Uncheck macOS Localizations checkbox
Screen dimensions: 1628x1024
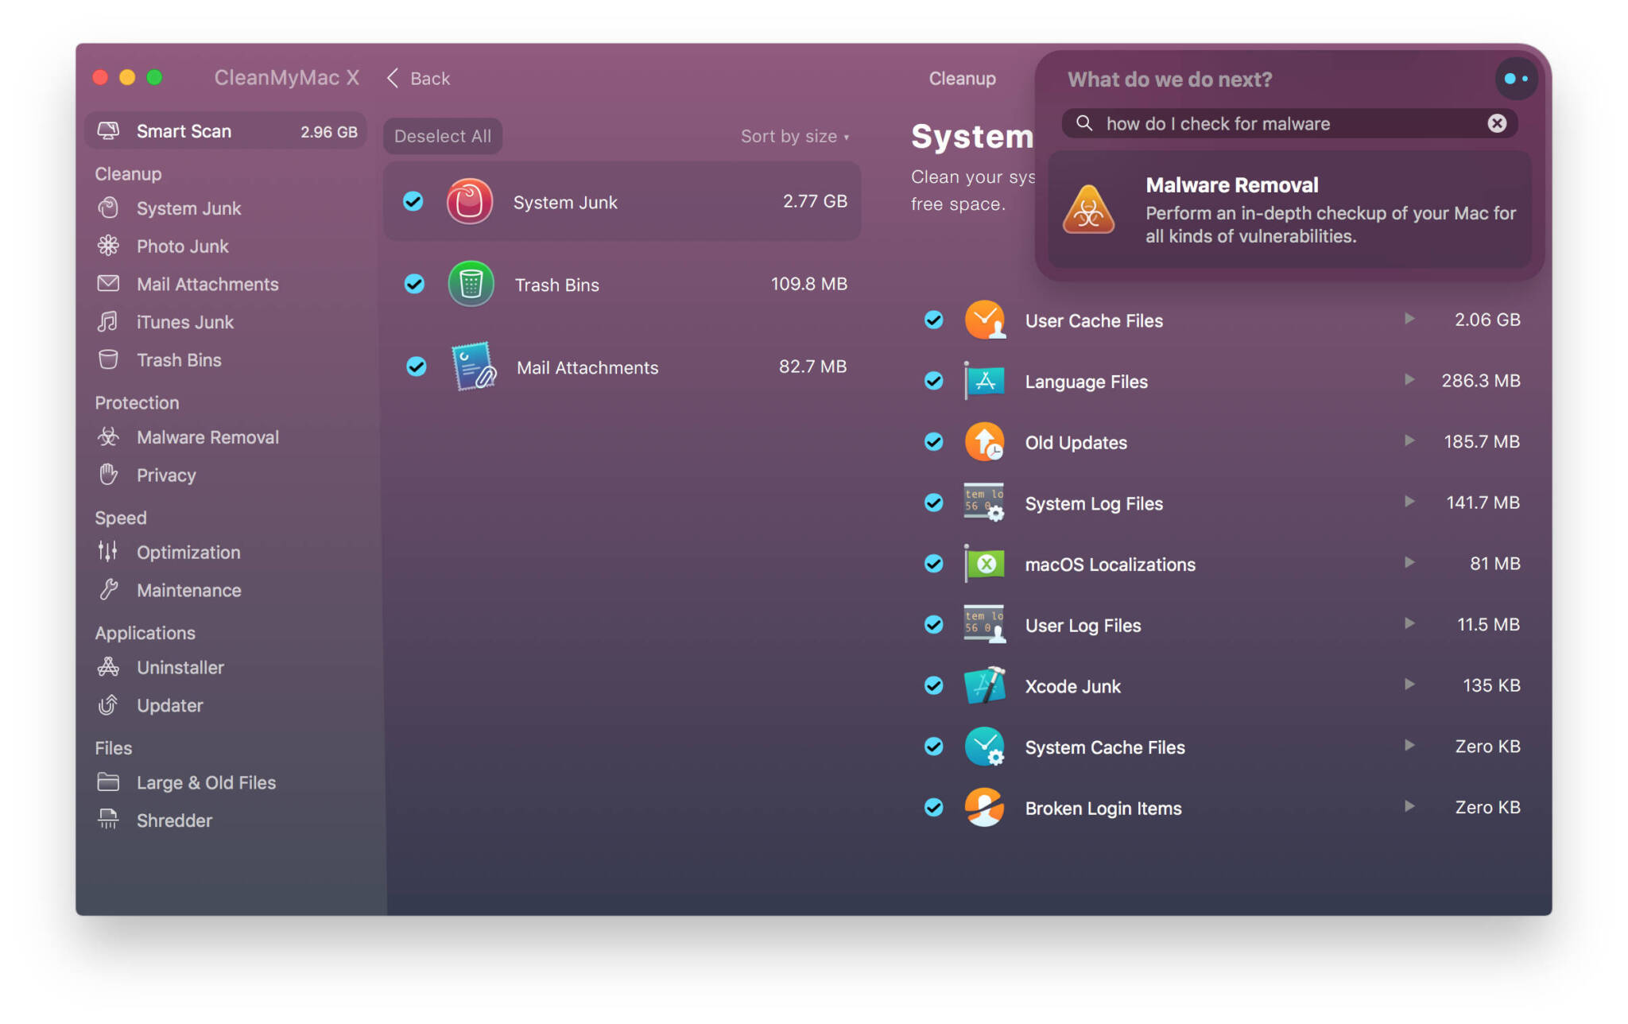coord(934,564)
